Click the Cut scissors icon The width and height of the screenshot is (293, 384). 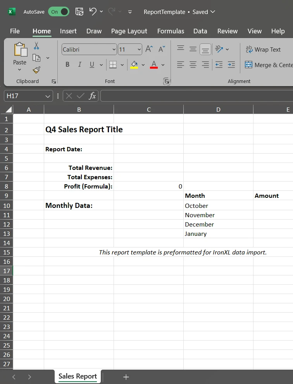(x=36, y=46)
